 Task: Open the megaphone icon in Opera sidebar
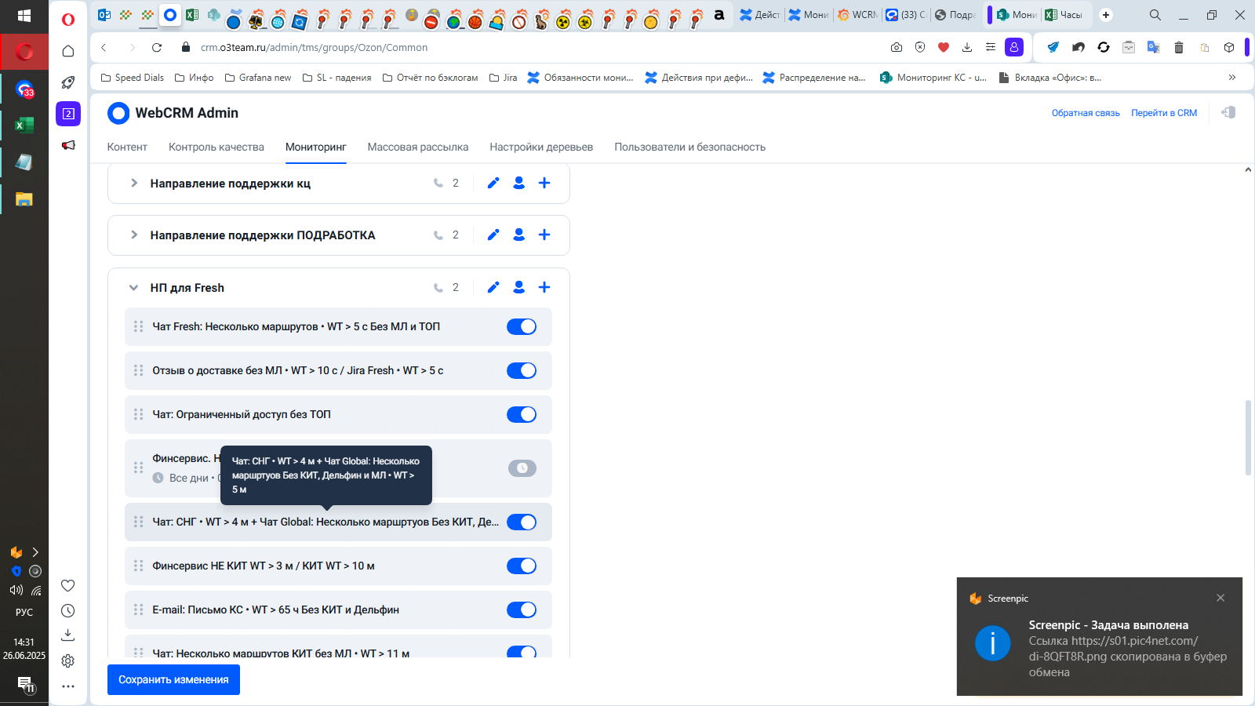point(68,145)
